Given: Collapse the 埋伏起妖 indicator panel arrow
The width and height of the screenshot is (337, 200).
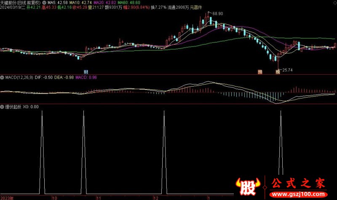Looking at the screenshot, I should coord(2,107).
